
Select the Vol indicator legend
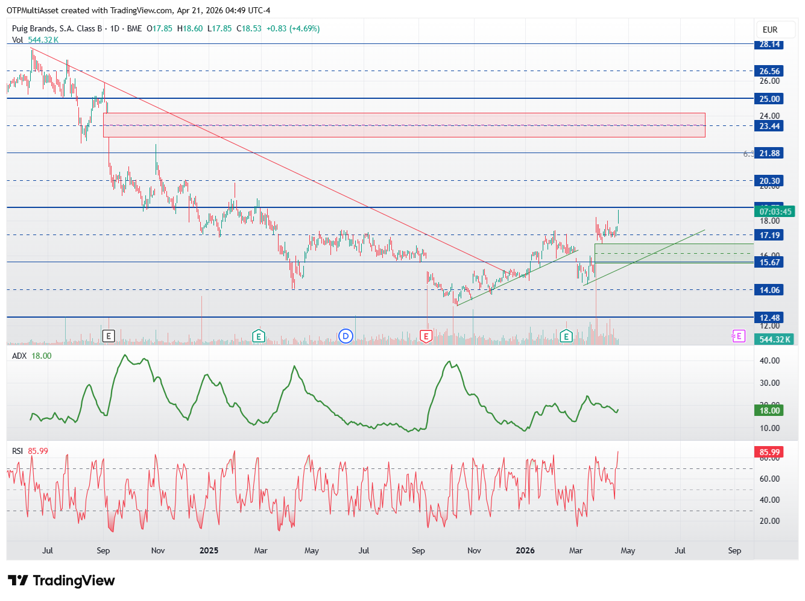[36, 40]
